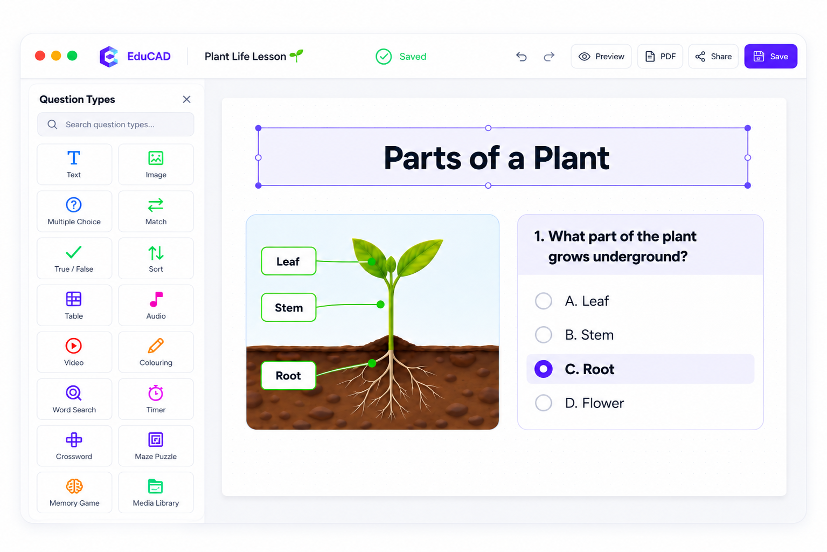Viewport: 827px width, 552px height.
Task: Select the Match question type
Action: [156, 211]
